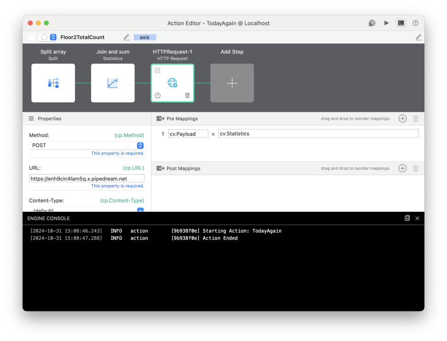Open the stepper dropdown next to Floor2TotalCount
Viewport: 447px width, 341px height.
click(x=53, y=38)
